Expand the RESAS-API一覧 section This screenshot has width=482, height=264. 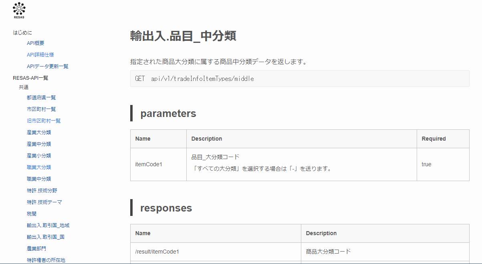(30, 78)
